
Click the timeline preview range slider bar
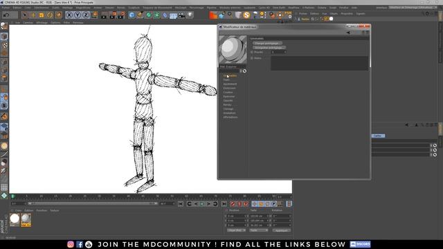[92, 203]
